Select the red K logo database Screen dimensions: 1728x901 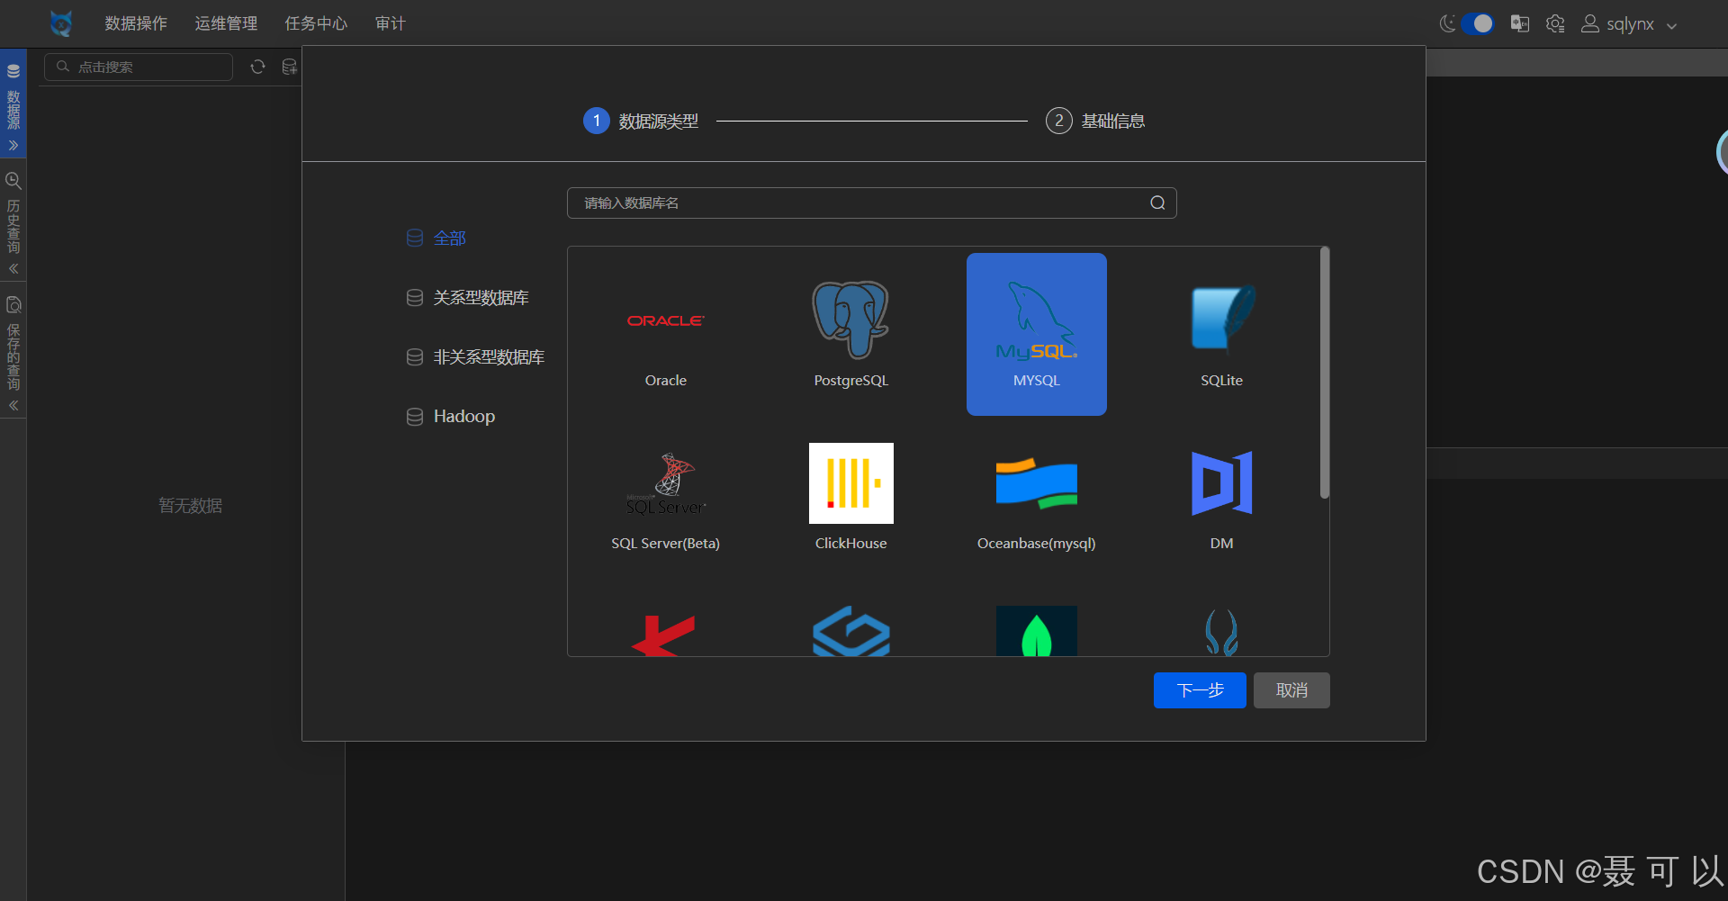point(664,635)
